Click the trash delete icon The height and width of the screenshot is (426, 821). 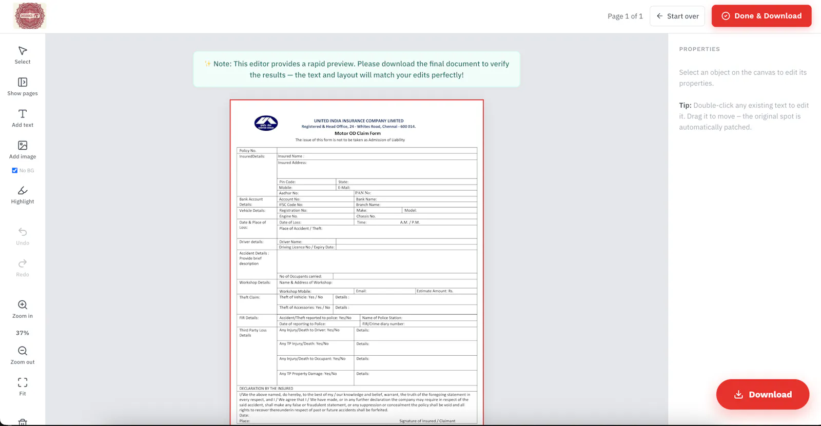pyautogui.click(x=23, y=422)
